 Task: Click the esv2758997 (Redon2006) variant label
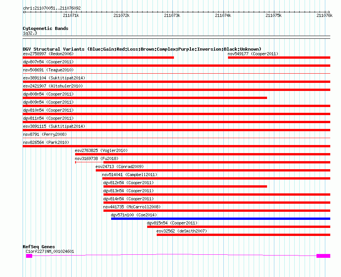[x=48, y=54]
